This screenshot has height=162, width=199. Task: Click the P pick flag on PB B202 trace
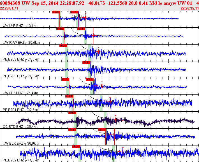click(76, 147)
